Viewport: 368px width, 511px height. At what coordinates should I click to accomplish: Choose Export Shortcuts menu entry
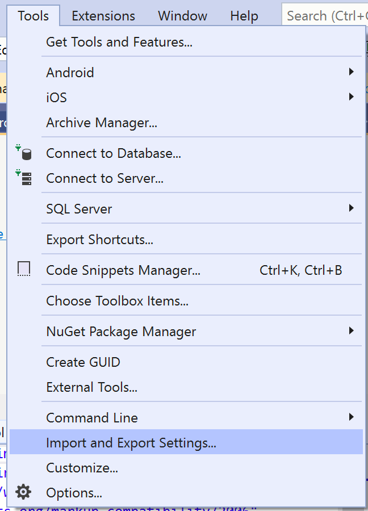point(186,240)
